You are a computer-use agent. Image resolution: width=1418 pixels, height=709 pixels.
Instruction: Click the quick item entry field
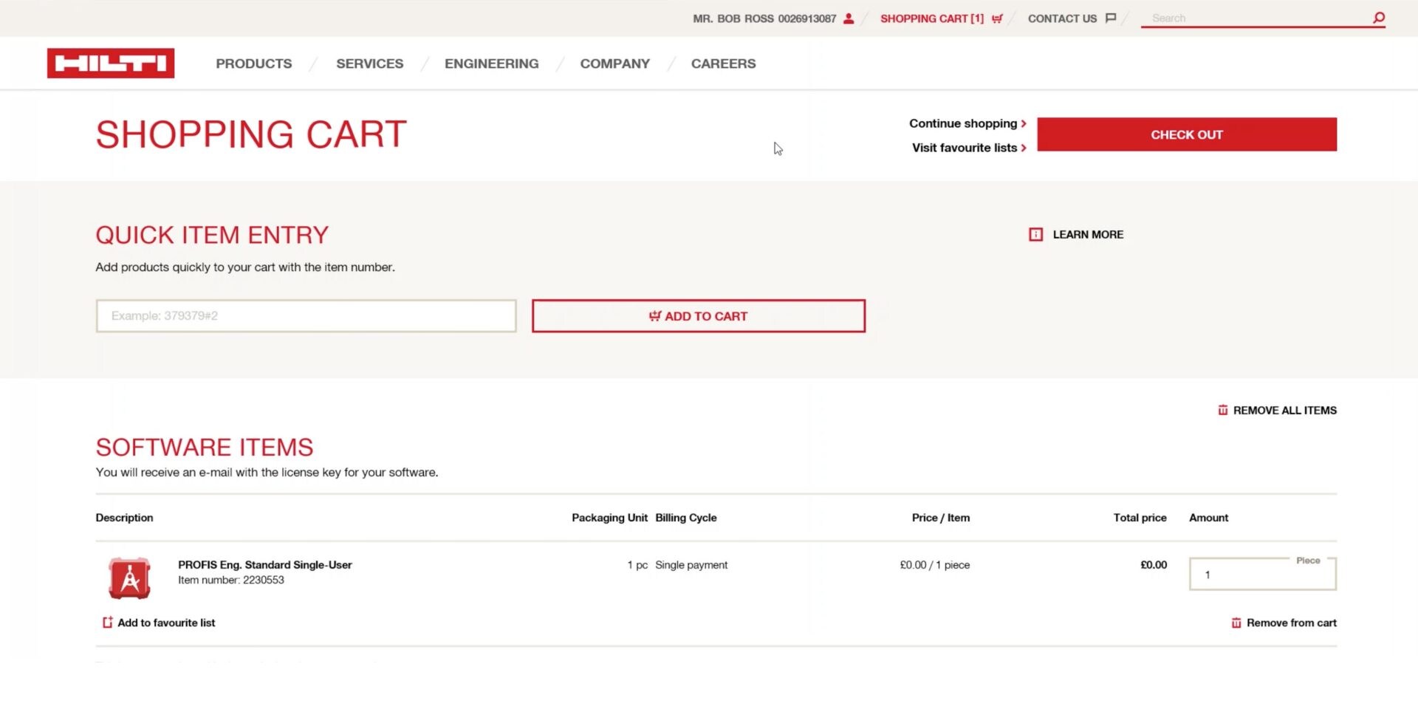pyautogui.click(x=306, y=315)
